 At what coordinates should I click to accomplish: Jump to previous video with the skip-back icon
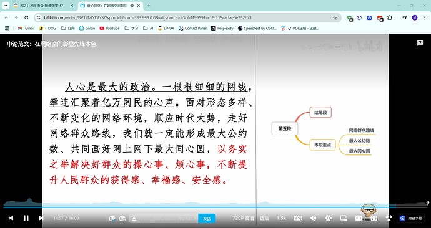coord(11,218)
